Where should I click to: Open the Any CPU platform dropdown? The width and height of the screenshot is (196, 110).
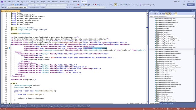41,5
